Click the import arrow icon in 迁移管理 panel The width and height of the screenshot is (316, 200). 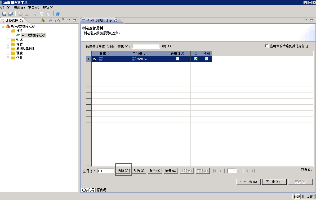click(x=51, y=20)
